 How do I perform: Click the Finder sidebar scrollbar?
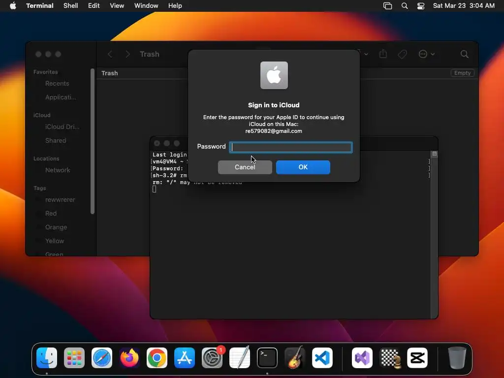click(93, 141)
